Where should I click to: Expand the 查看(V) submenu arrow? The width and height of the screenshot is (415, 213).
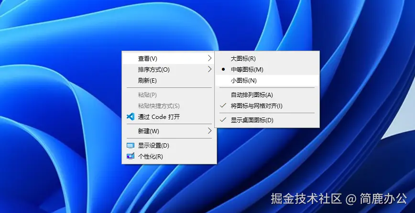(209, 58)
